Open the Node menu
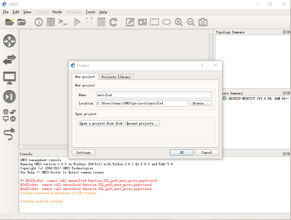The height and width of the screenshot is (220, 291). point(57,12)
